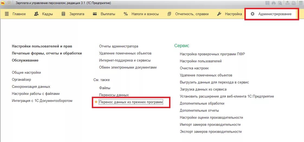Click Импорт замеров производительности
This screenshot has height=142, width=304.
[210, 125]
